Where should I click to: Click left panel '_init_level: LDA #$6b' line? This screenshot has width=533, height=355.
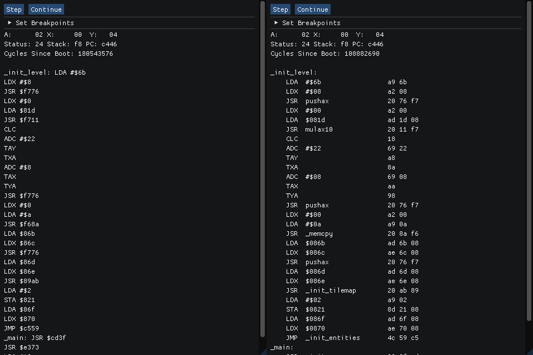click(x=45, y=72)
